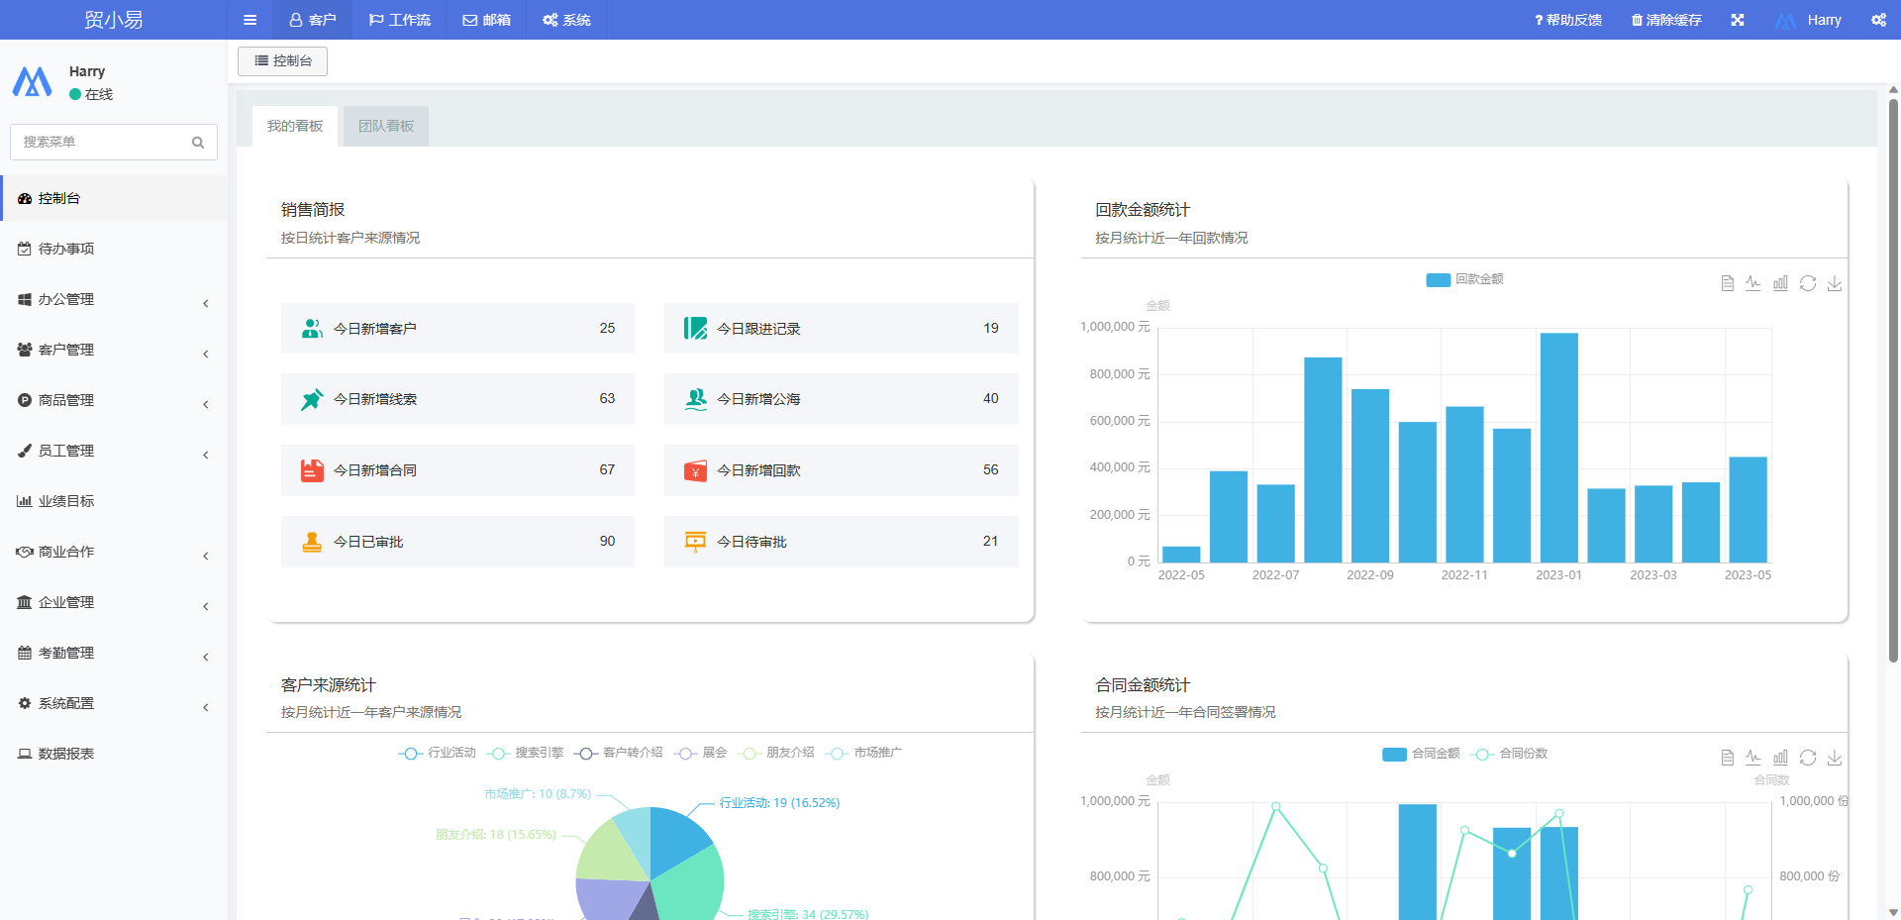Toggle the 朋友介绍 legend series

click(x=776, y=753)
